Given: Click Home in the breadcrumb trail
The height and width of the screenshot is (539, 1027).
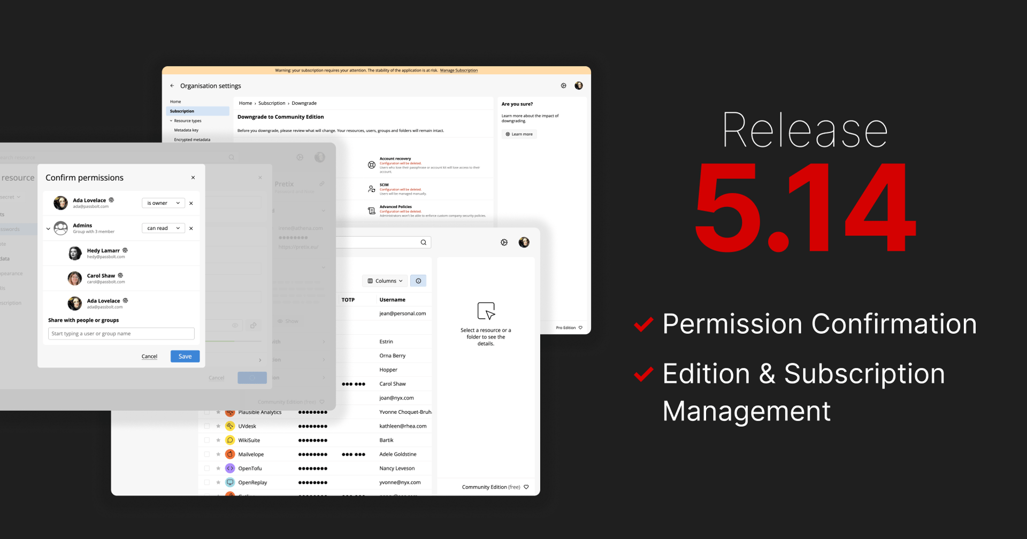Looking at the screenshot, I should coord(246,103).
